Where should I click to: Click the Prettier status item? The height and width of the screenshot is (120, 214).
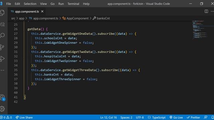coord(193,117)
